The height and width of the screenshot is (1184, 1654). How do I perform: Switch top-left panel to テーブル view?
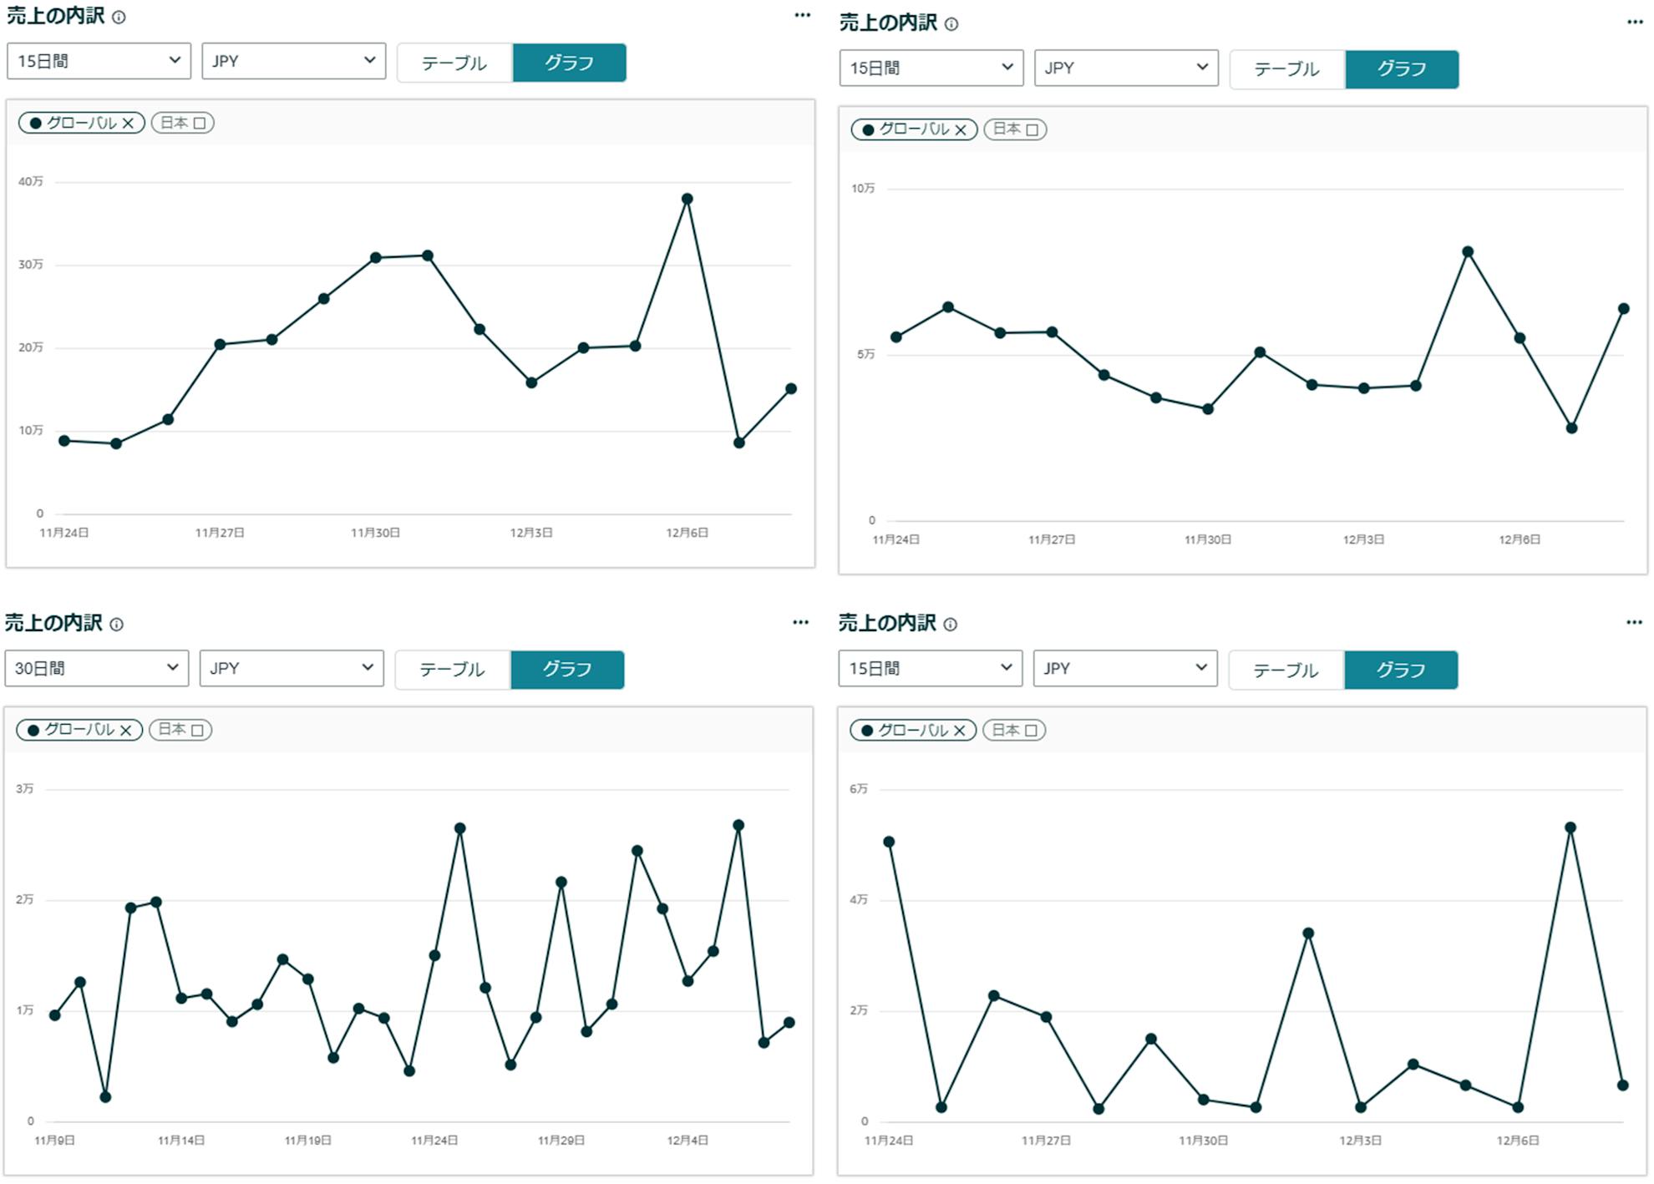pos(454,63)
